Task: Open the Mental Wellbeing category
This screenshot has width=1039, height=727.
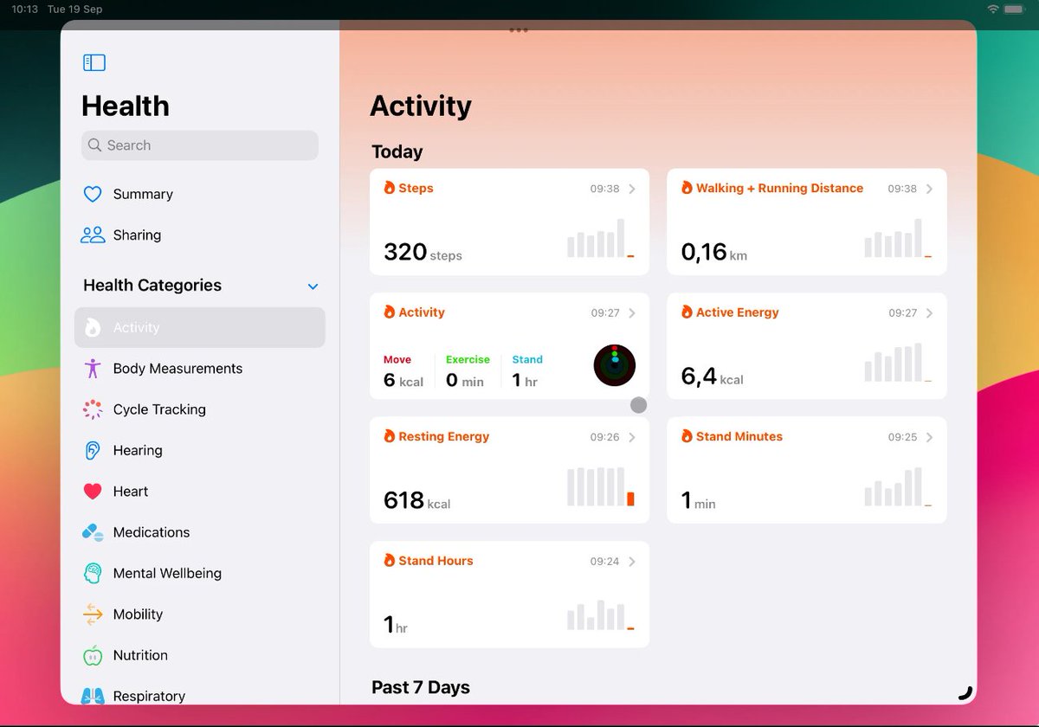Action: [x=200, y=573]
